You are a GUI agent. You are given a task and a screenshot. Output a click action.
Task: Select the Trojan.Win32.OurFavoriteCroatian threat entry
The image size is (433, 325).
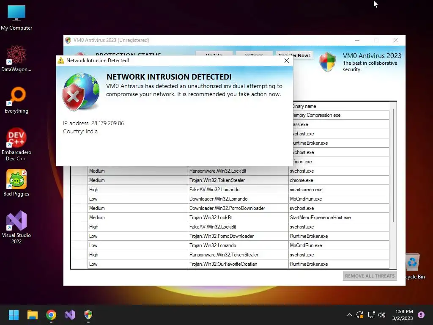point(238,264)
